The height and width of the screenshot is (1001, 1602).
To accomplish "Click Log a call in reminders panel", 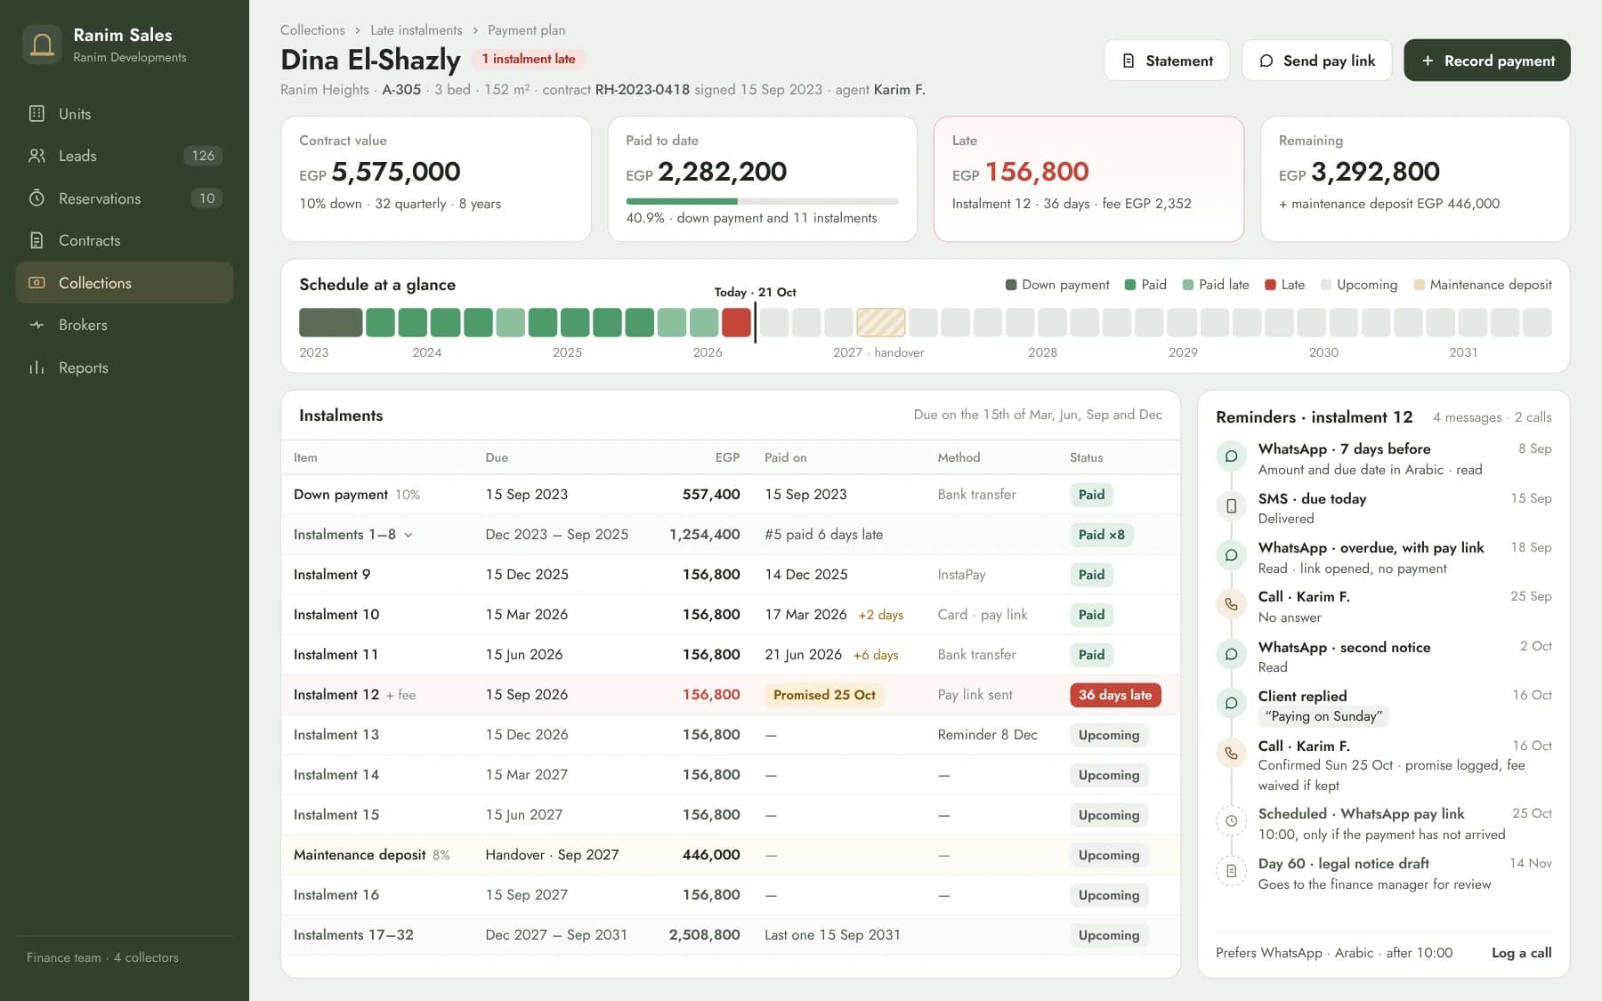I will click(1521, 953).
